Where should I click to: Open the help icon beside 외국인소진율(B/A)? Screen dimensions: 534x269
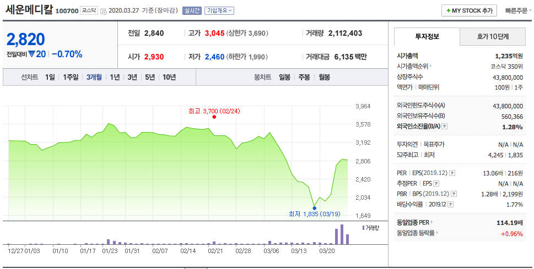(x=444, y=126)
